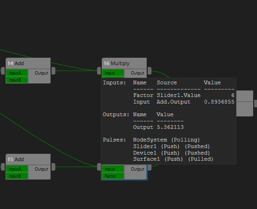Click Input port on 16 Multiply node

tap(113, 73)
